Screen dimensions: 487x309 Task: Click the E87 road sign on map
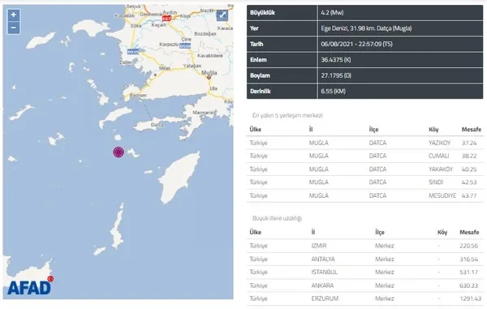[166, 19]
